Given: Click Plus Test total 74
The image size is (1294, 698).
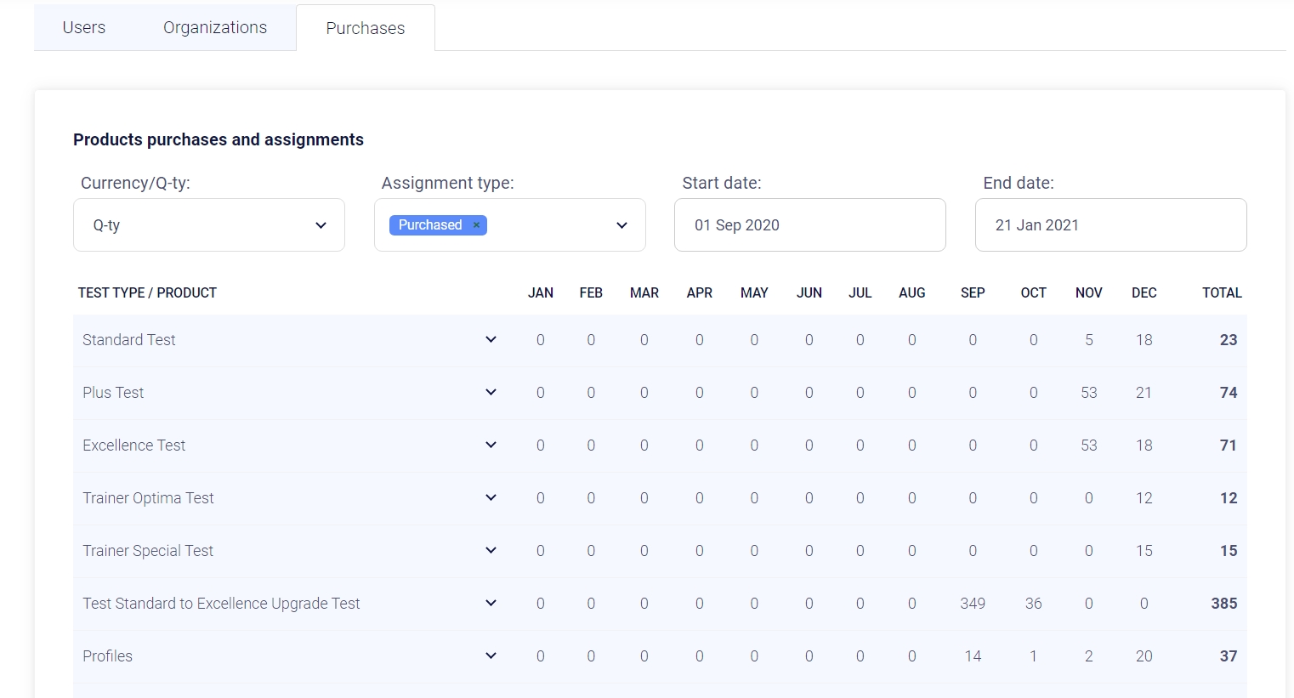Looking at the screenshot, I should point(1229,393).
